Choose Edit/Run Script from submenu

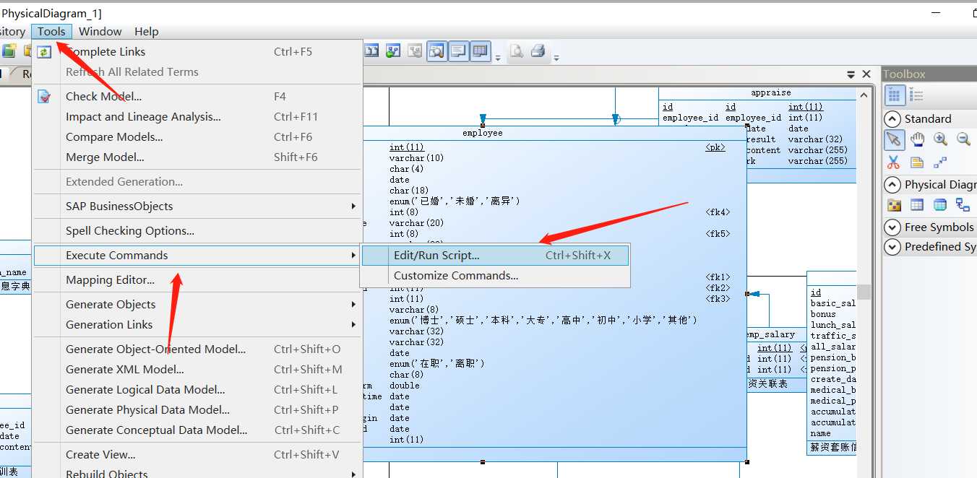point(495,256)
